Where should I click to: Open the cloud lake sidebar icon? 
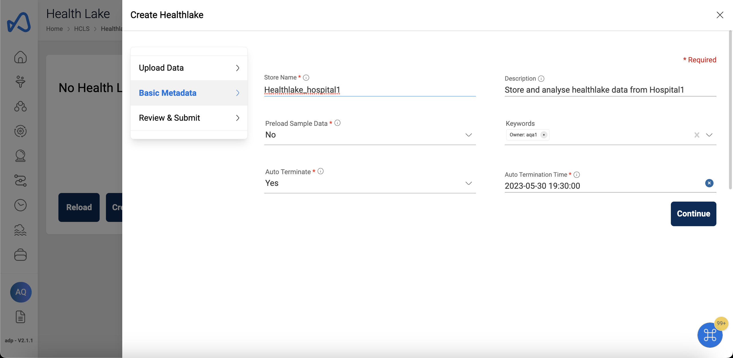tap(20, 230)
